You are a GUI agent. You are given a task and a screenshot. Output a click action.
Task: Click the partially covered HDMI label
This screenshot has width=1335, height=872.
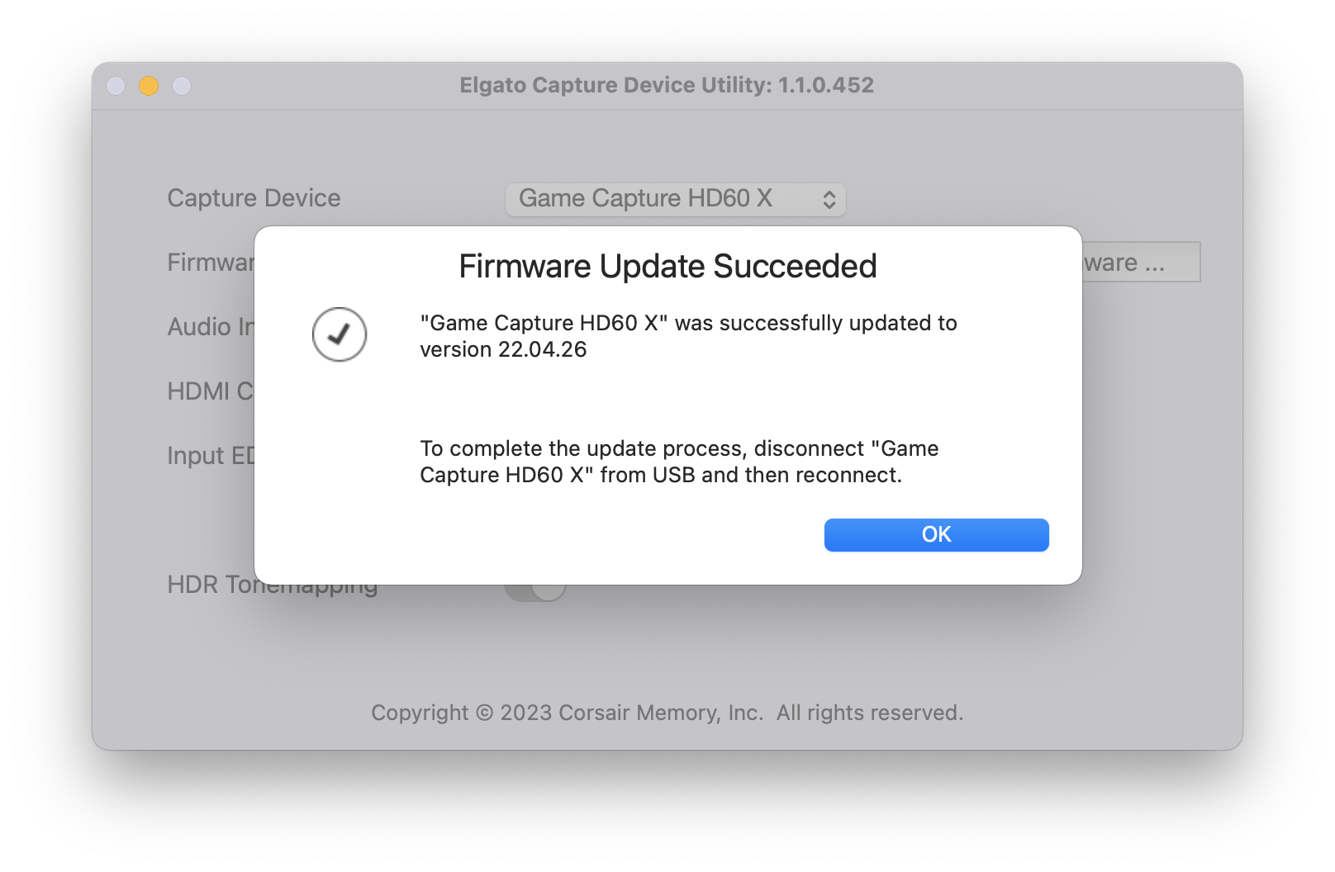[x=211, y=391]
